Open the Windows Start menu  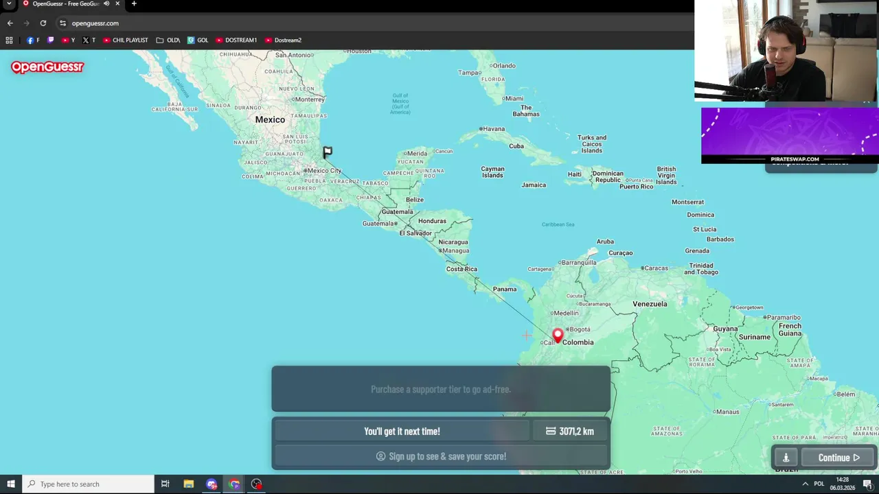11,484
